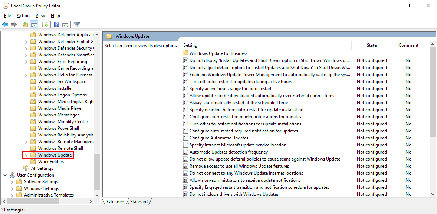Switch to the Standard tab
The height and width of the screenshot is (214, 437).
(x=139, y=202)
